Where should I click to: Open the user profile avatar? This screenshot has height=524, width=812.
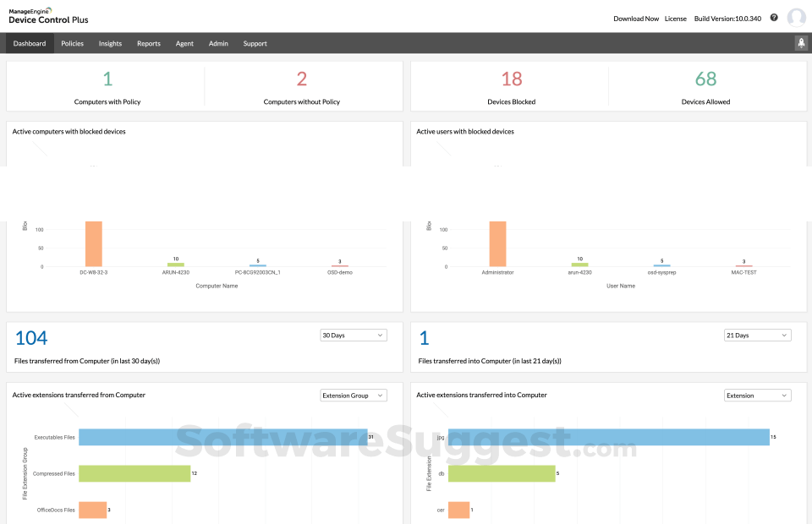(x=796, y=17)
